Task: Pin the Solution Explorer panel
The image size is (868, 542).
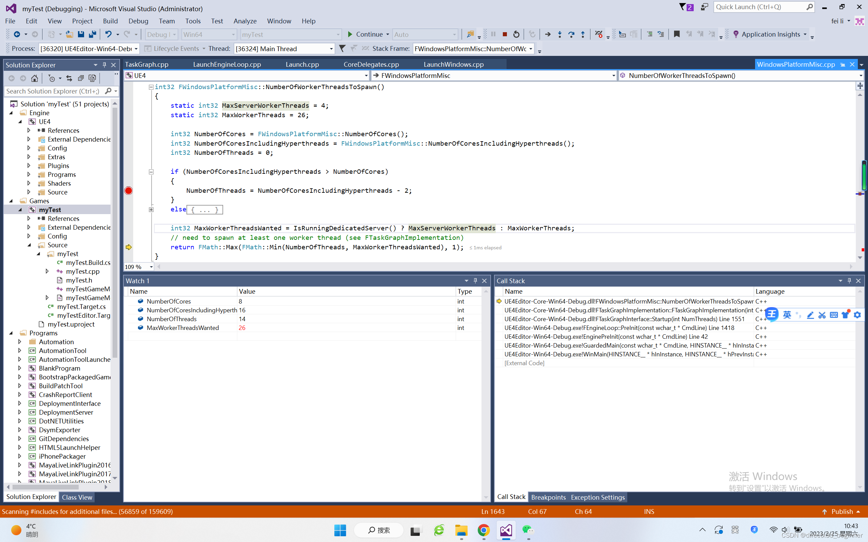Action: (104, 65)
